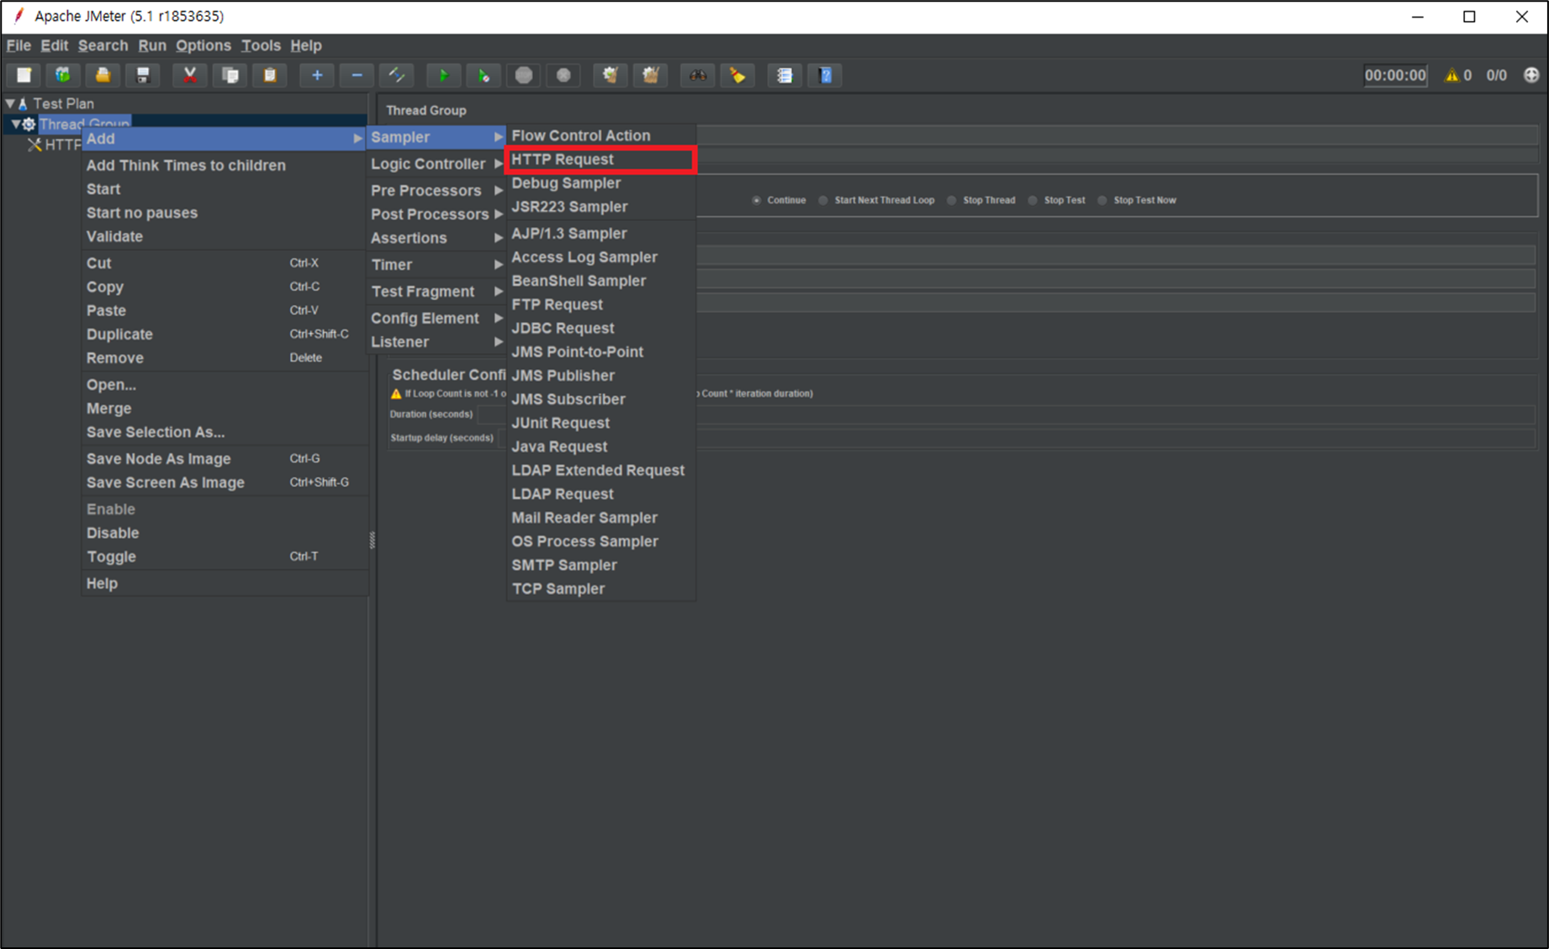Click the warning triangle log indicator
Viewport: 1549px width, 949px height.
pos(1451,76)
